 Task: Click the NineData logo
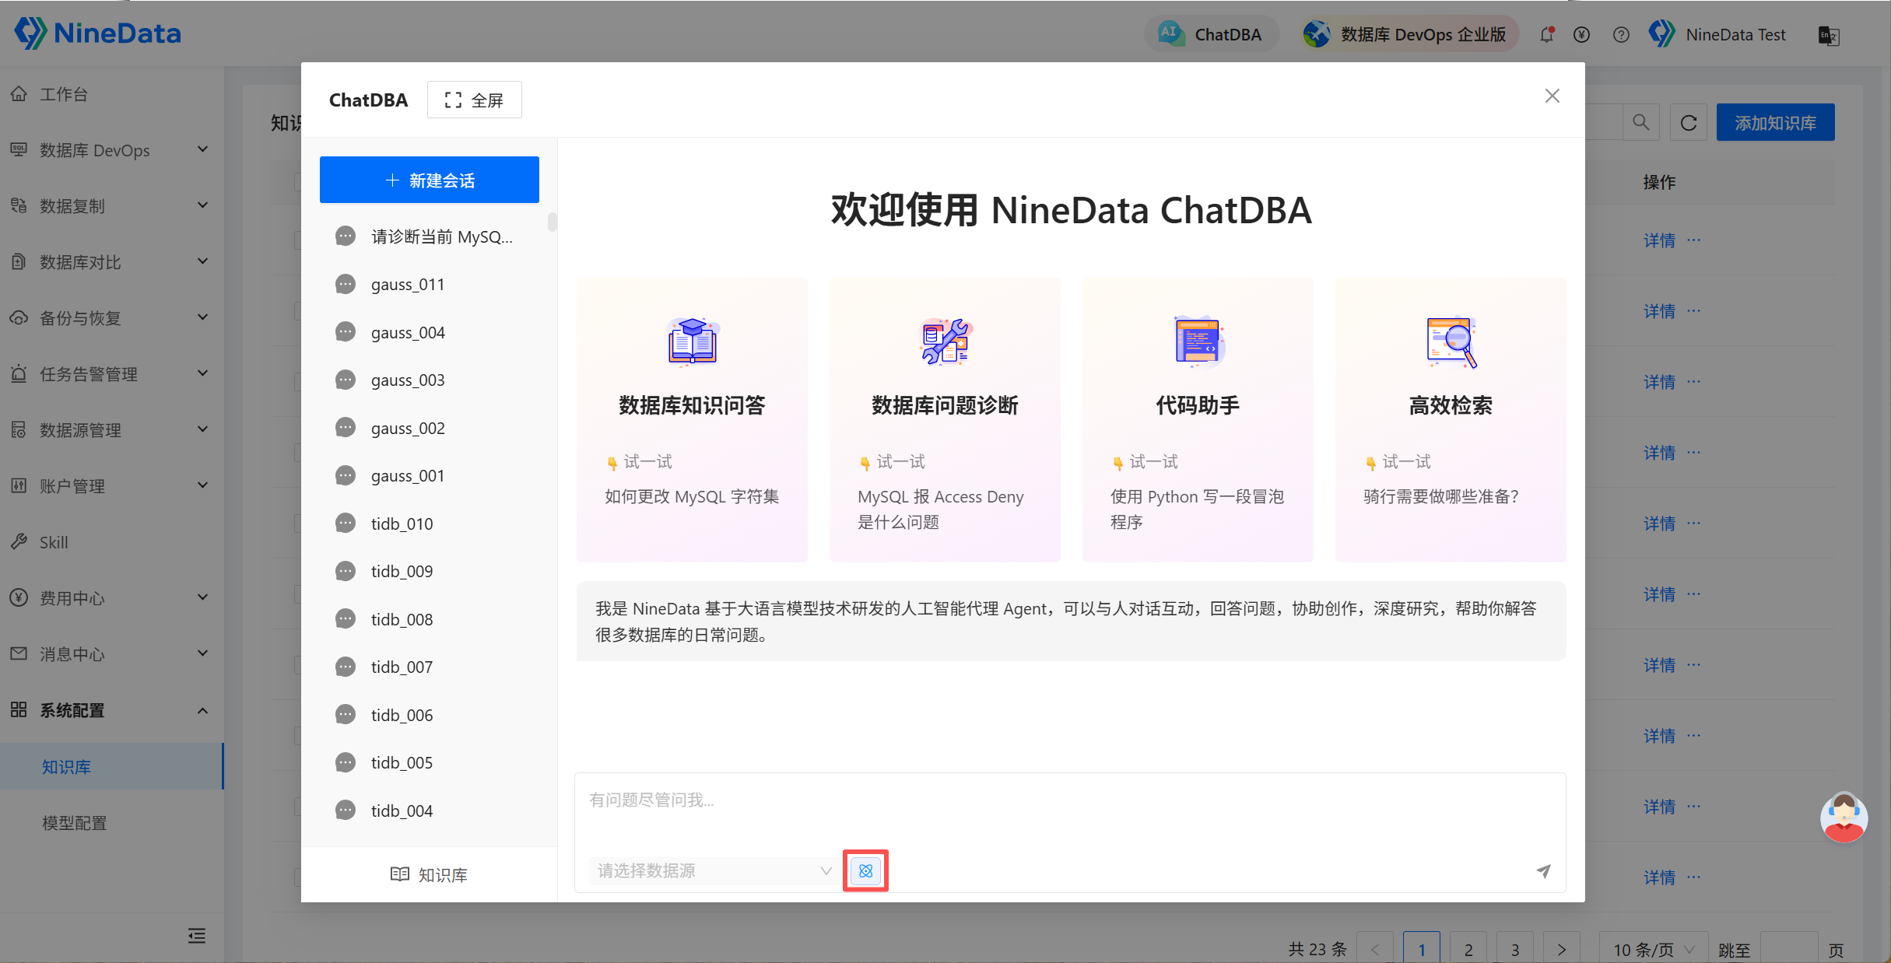pos(98,33)
